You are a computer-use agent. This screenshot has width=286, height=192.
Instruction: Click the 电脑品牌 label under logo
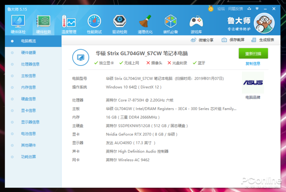253,97
